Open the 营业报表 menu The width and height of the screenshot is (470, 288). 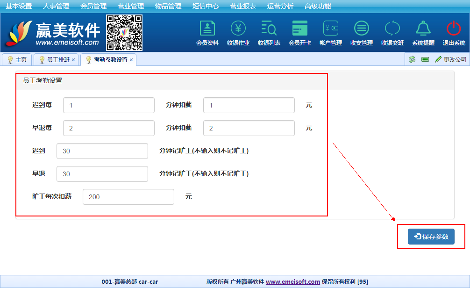coord(243,6)
